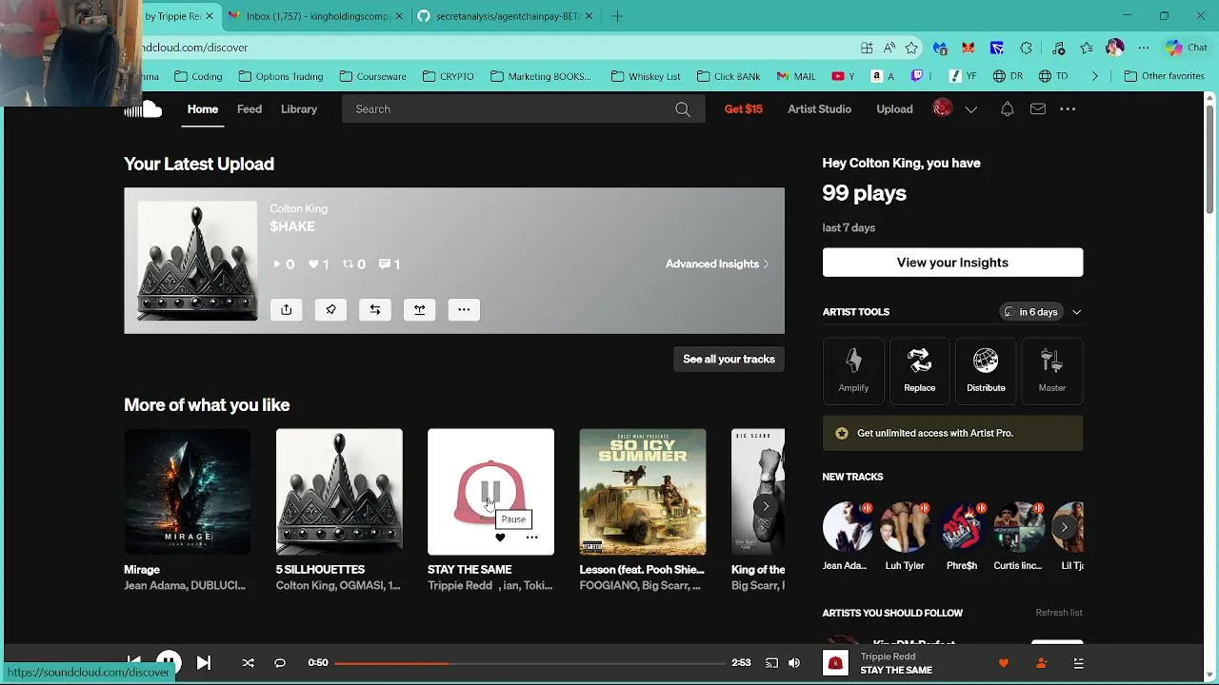The image size is (1219, 685).
Task: Open the header three-dots more menu
Action: point(1068,109)
